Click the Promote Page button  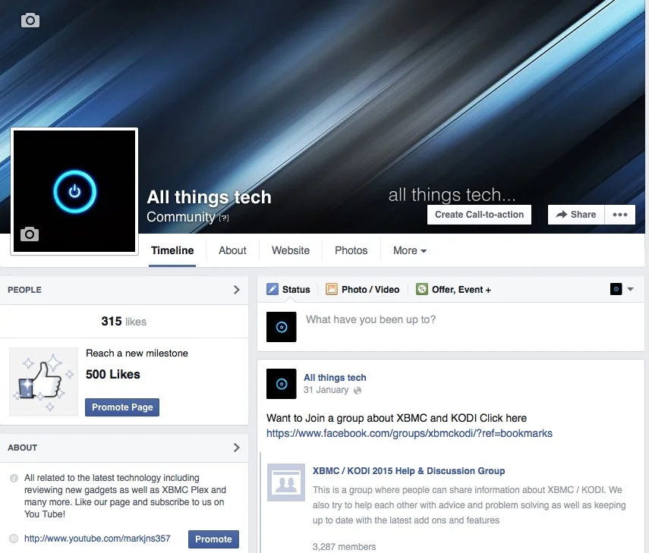[x=122, y=407]
